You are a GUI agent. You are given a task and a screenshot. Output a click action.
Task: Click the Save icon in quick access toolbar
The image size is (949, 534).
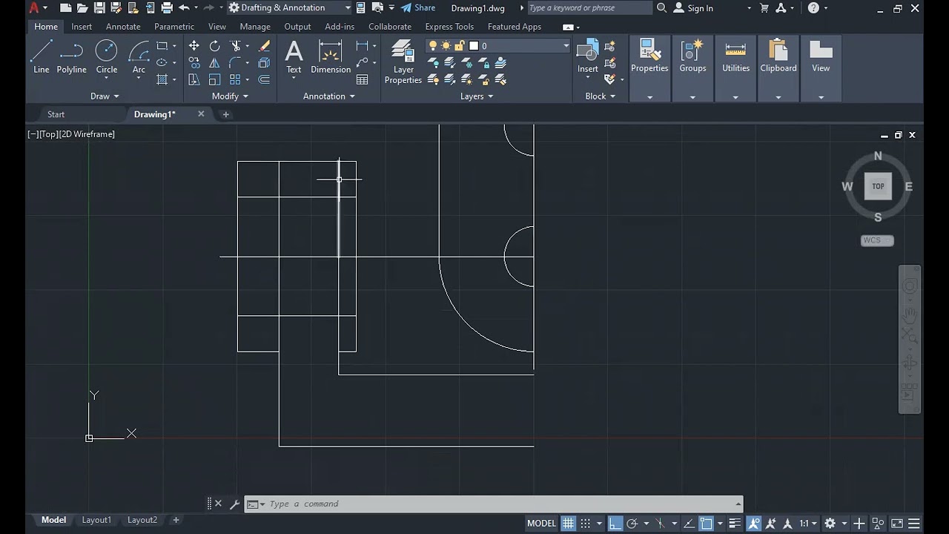click(x=99, y=8)
